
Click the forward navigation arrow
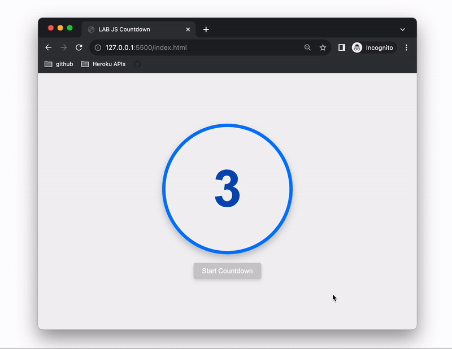pos(63,47)
